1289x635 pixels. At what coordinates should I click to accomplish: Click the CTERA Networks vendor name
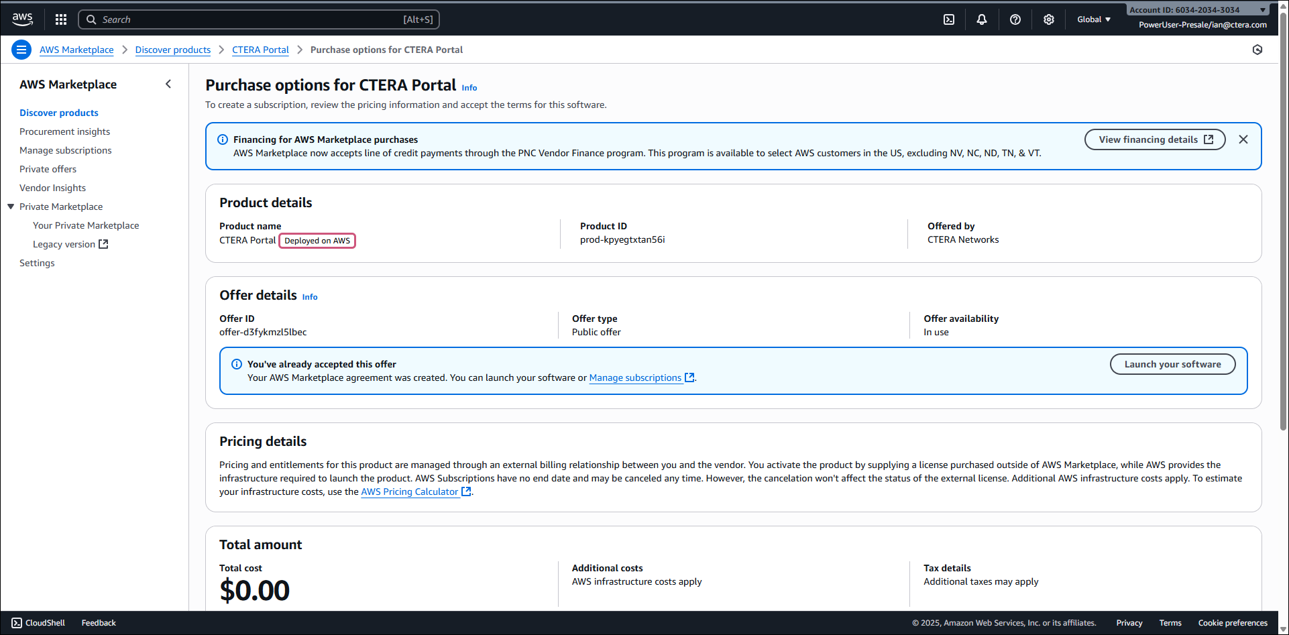tap(963, 239)
